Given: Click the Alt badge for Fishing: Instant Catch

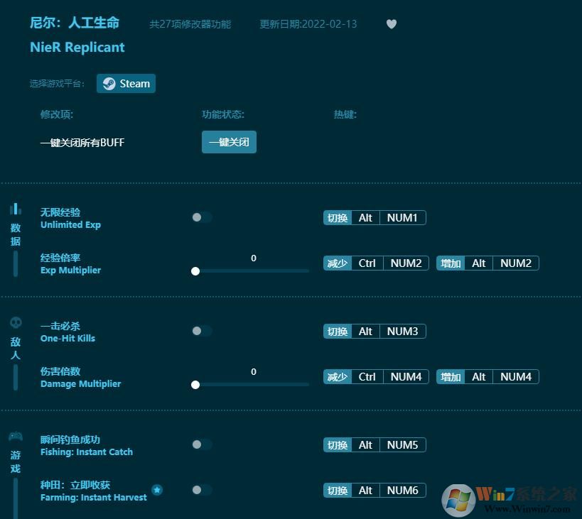Looking at the screenshot, I should (x=365, y=444).
